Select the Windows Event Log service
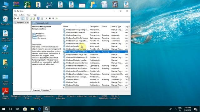200x112 pixels. 95,35
